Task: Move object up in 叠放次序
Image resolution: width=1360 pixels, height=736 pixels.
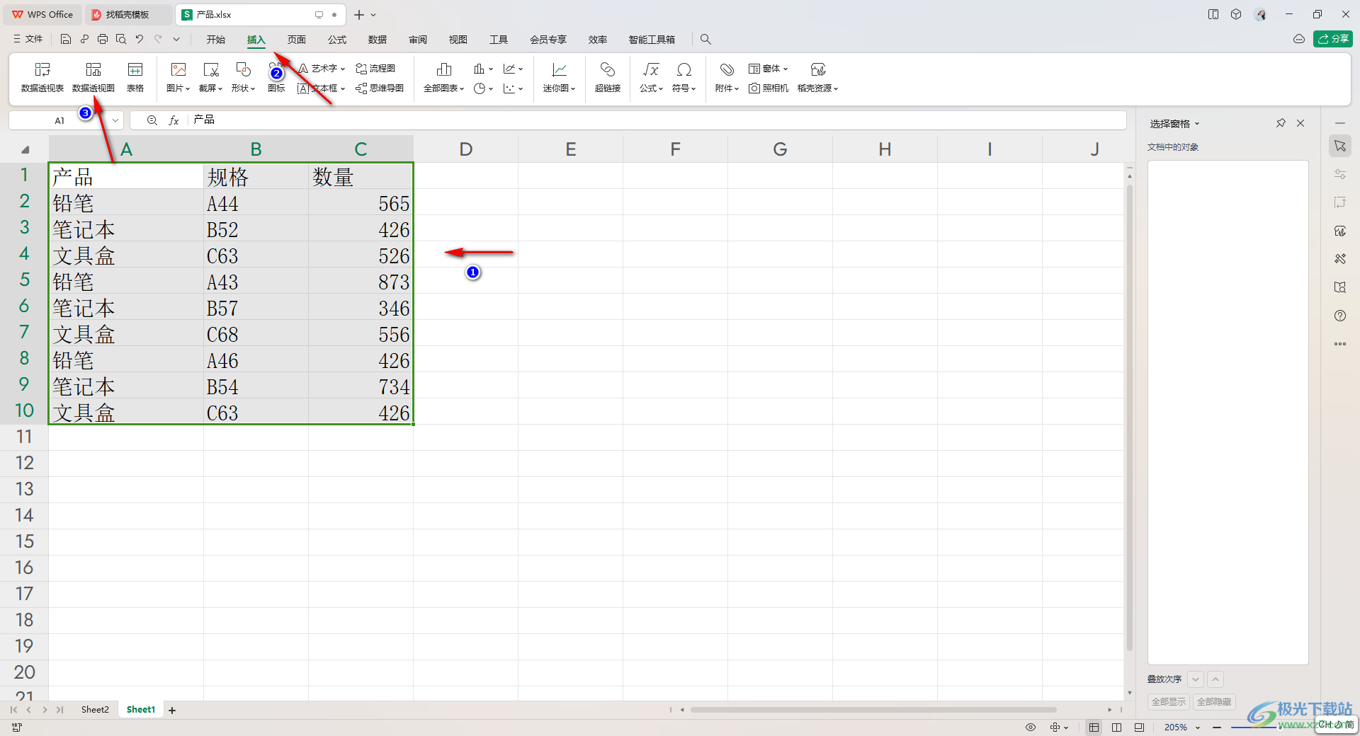Action: click(1215, 679)
